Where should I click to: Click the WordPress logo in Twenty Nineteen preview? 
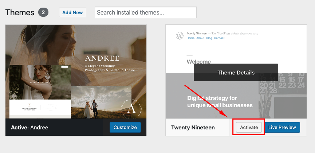pyautogui.click(x=180, y=36)
